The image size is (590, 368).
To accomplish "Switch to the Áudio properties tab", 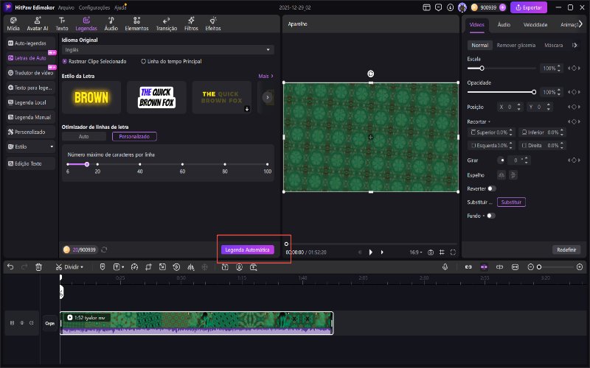I will tap(504, 24).
